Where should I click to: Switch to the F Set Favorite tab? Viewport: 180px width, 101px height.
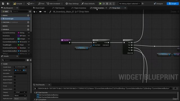58,8
